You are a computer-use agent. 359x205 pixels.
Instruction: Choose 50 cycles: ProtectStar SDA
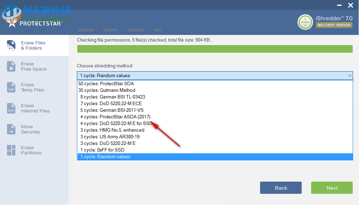215,83
